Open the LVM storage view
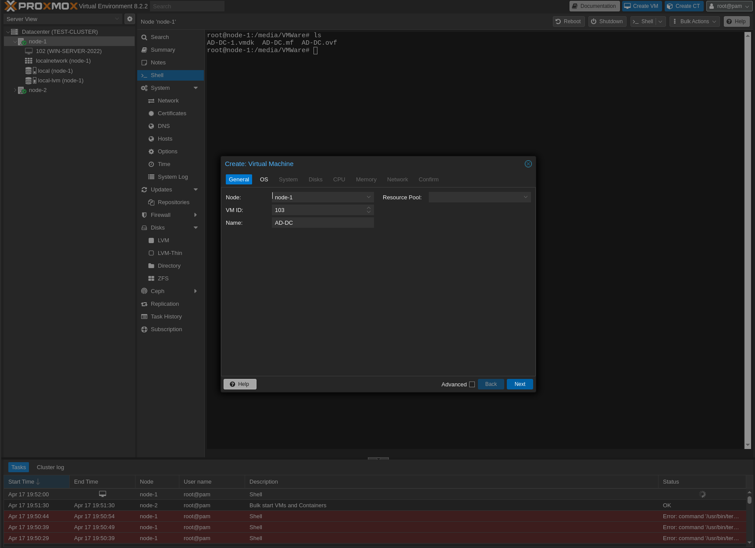The width and height of the screenshot is (755, 548). click(163, 240)
